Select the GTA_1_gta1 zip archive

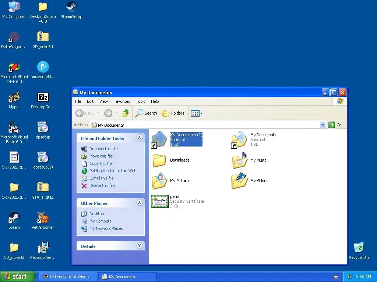click(x=43, y=191)
